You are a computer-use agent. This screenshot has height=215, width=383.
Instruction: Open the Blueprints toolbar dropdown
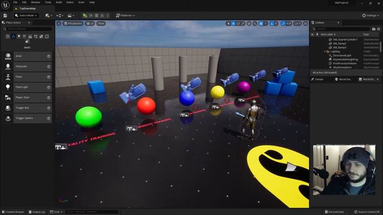pyautogui.click(x=60, y=16)
